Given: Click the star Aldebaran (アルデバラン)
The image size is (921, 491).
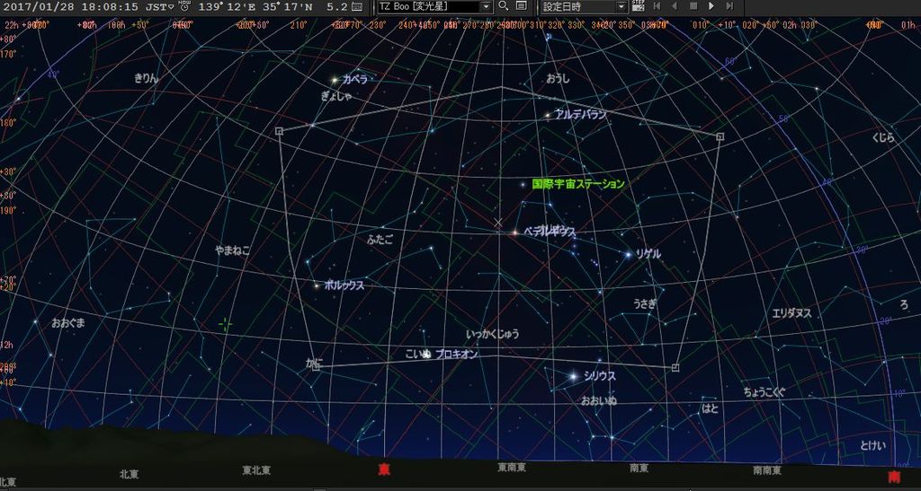Looking at the screenshot, I should [x=548, y=116].
